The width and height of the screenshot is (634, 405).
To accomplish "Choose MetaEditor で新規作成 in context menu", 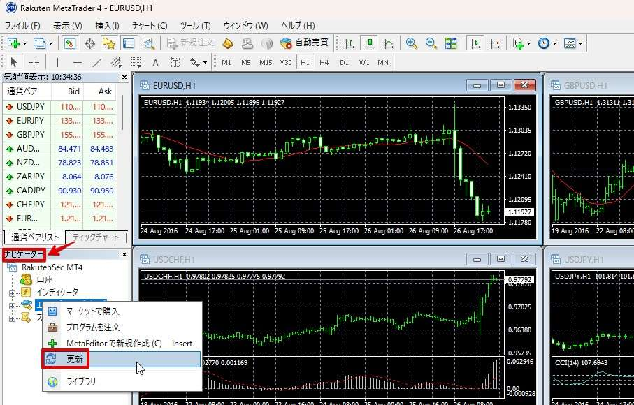I will 122,344.
